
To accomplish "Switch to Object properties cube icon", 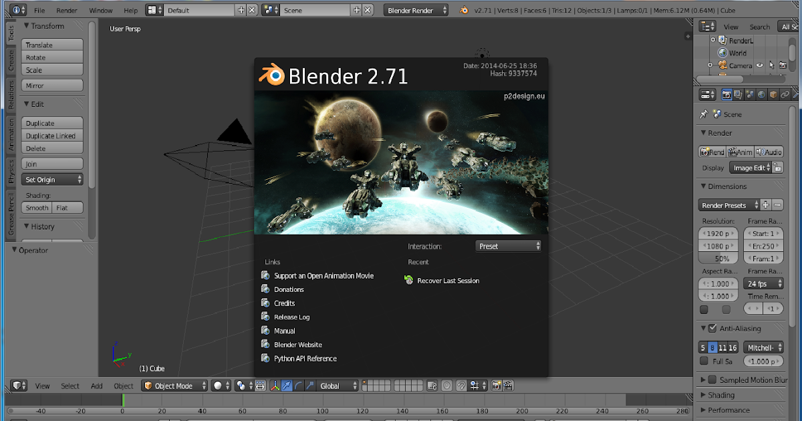I will (773, 95).
